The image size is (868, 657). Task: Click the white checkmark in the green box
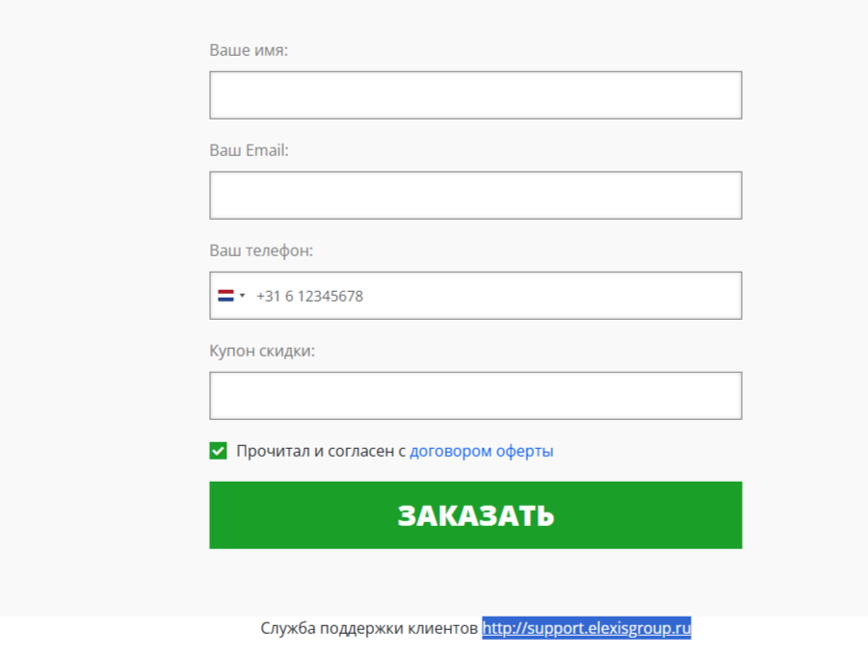click(219, 451)
